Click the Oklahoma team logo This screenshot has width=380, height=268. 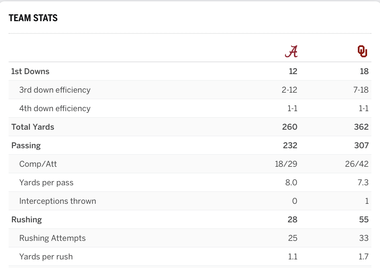pos(362,51)
